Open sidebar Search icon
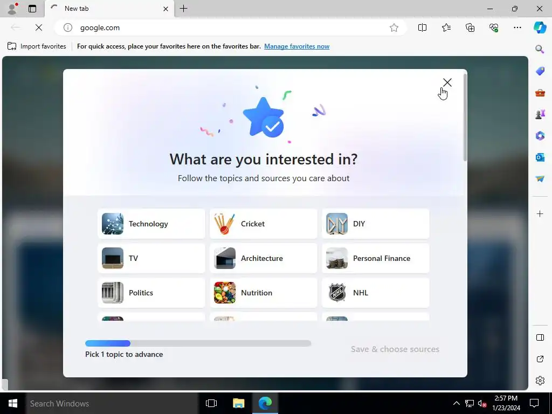 pos(540,49)
